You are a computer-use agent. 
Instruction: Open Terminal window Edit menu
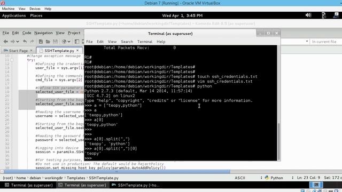pos(100,42)
